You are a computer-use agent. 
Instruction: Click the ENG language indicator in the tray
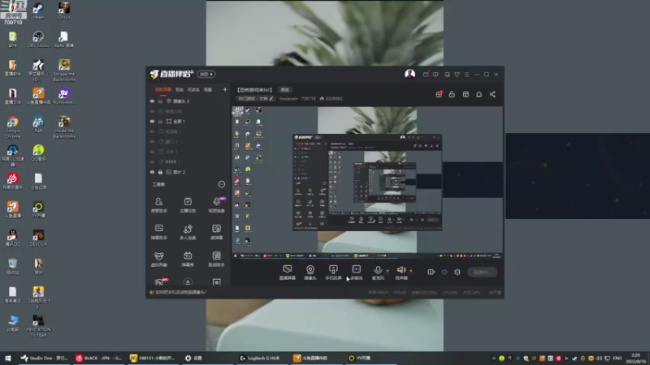[617, 358]
